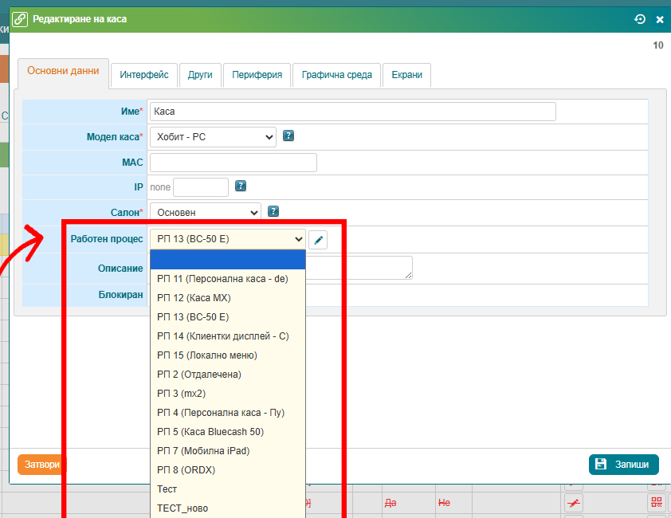Go to the Графична среда tab
The height and width of the screenshot is (518, 671).
[336, 75]
